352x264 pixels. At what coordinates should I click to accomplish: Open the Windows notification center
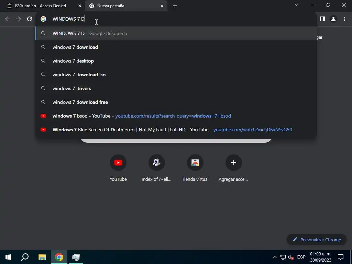pyautogui.click(x=341, y=257)
